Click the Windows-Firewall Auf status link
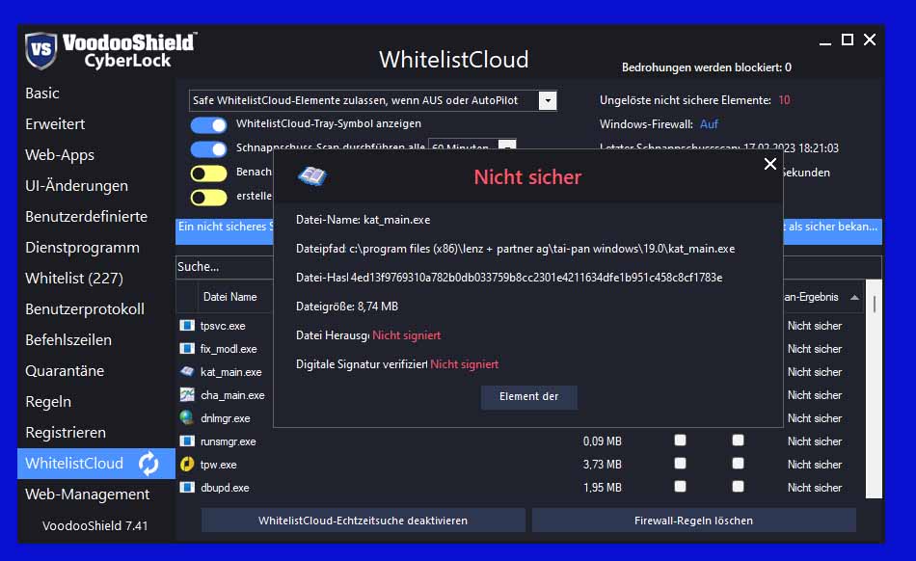The width and height of the screenshot is (916, 561). tap(709, 123)
